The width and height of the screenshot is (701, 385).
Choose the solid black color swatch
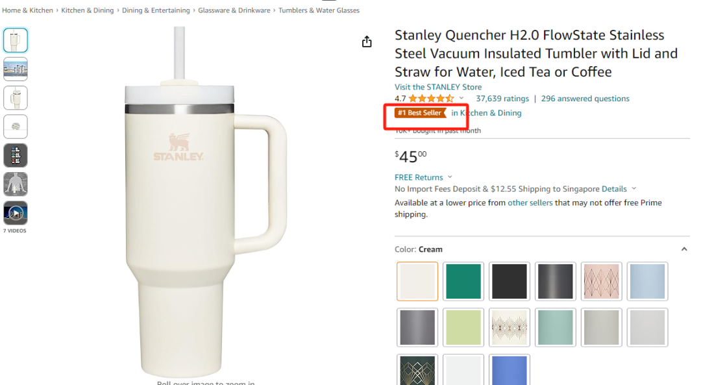[510, 281]
